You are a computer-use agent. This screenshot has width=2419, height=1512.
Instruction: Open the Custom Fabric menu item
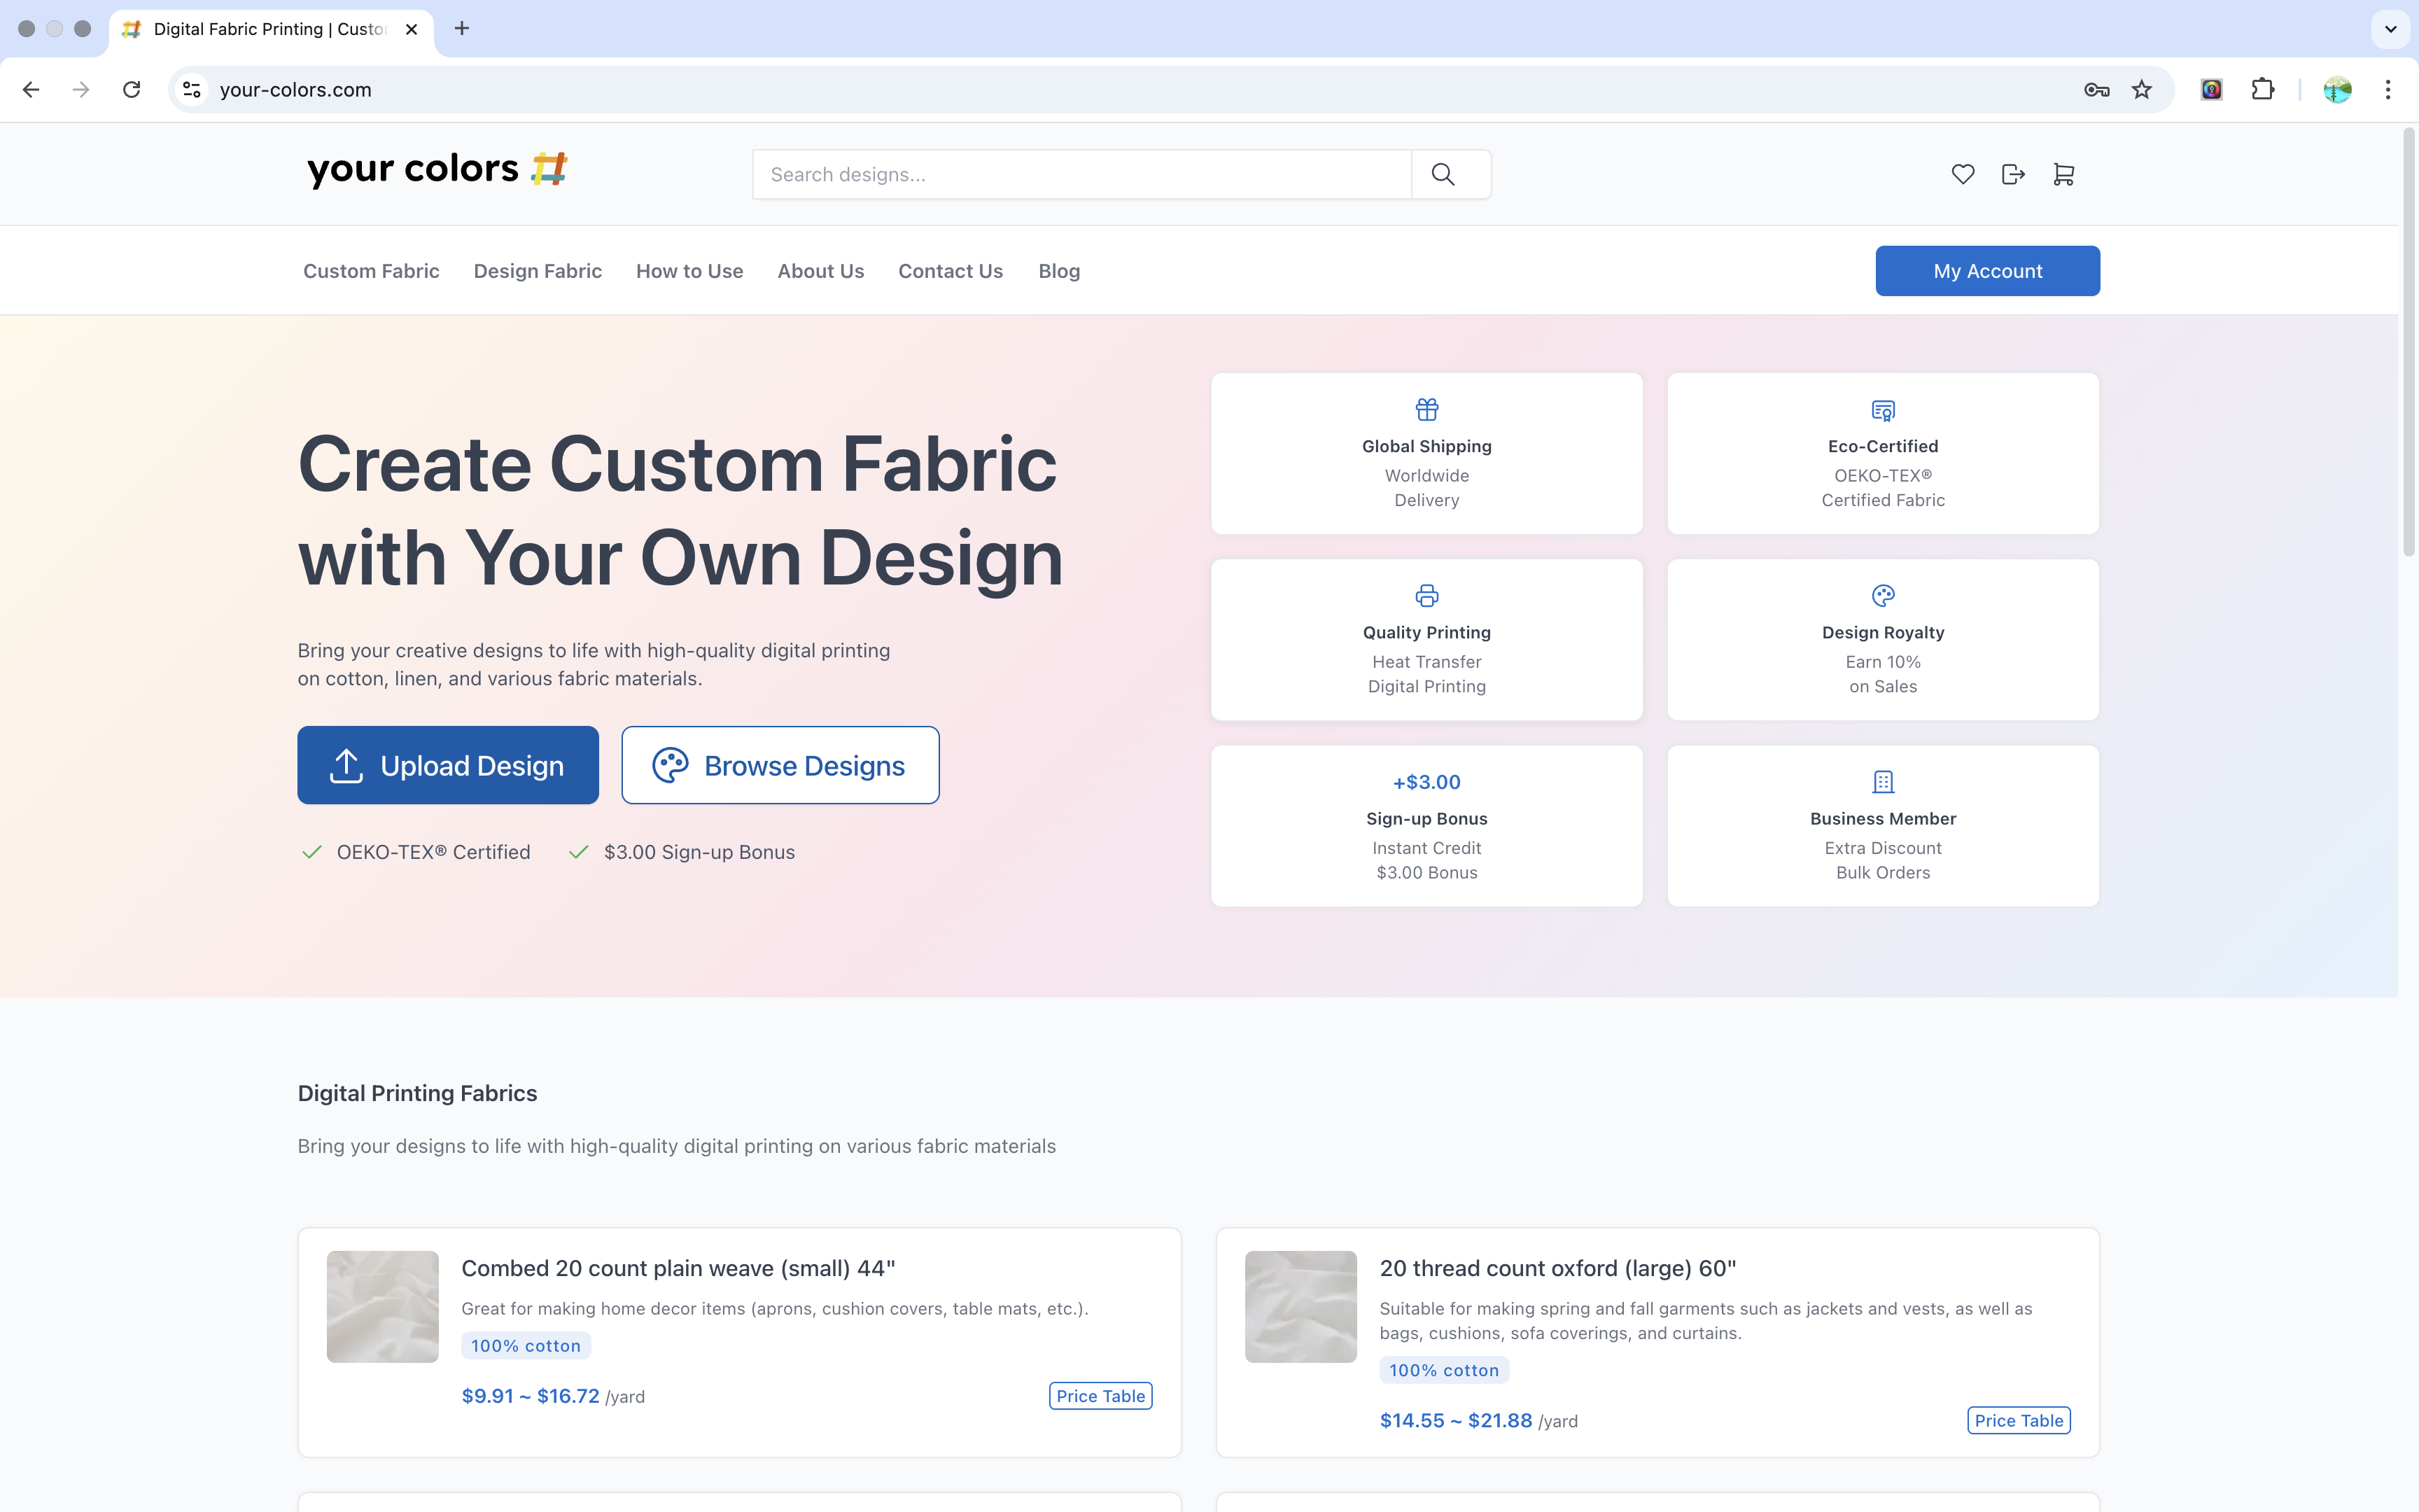(x=371, y=271)
